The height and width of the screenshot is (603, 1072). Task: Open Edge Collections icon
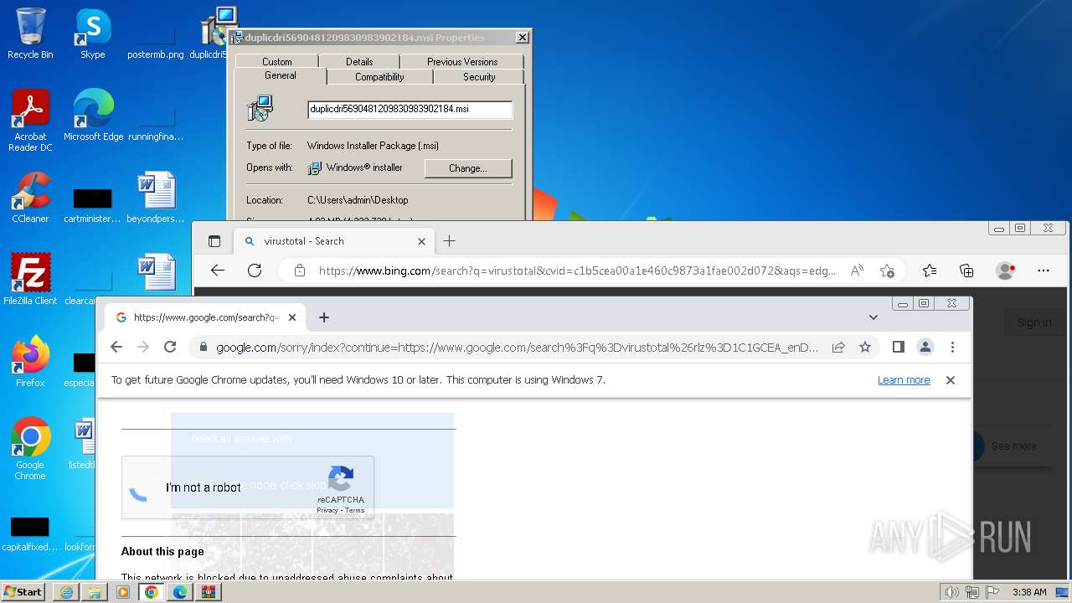tap(966, 271)
